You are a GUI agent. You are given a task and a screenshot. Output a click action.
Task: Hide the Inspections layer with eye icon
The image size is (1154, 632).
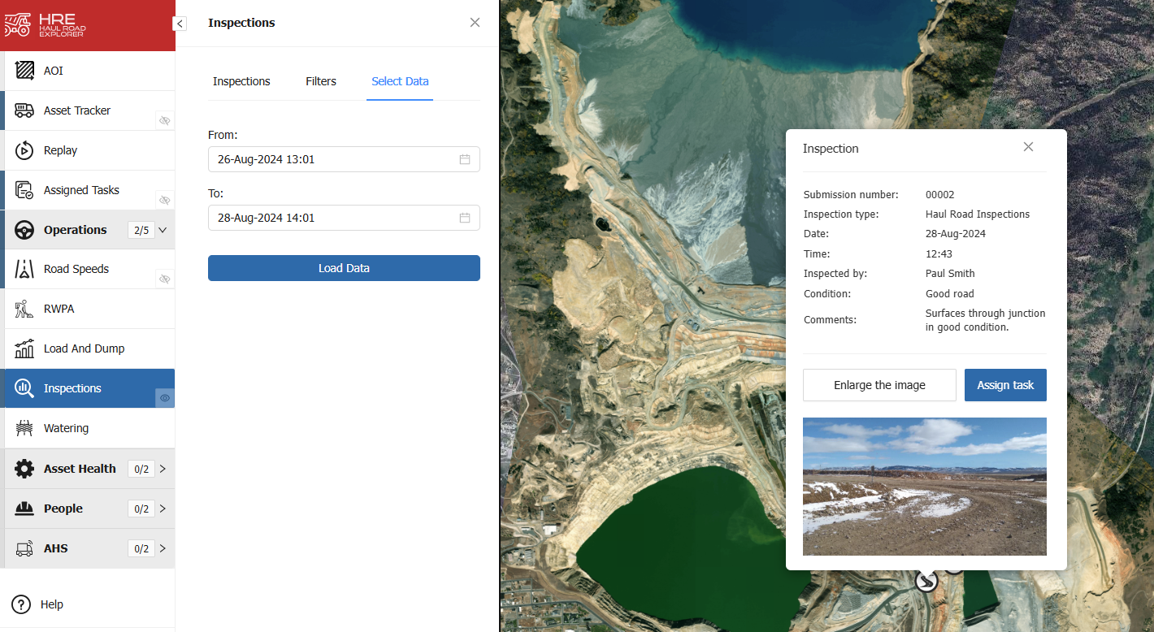[x=165, y=398]
